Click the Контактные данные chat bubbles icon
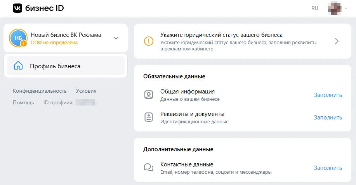 148,168
